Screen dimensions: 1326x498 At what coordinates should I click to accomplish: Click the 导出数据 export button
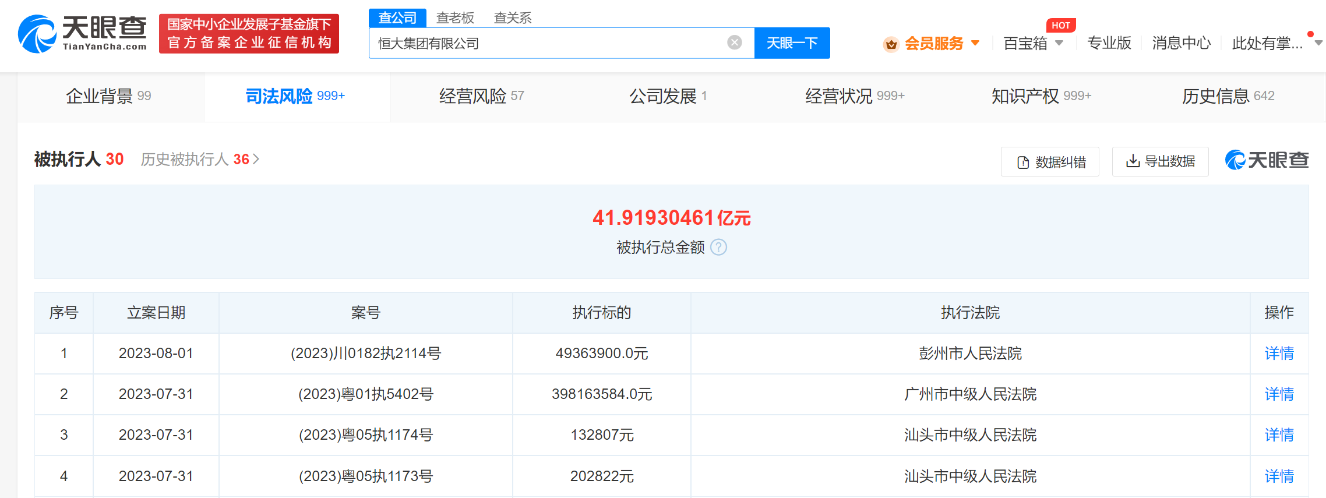coord(1160,161)
